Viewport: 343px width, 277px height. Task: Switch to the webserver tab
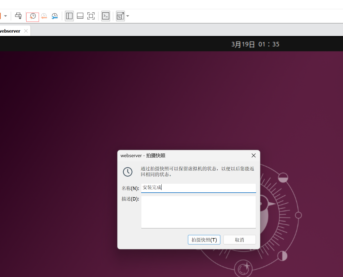11,31
